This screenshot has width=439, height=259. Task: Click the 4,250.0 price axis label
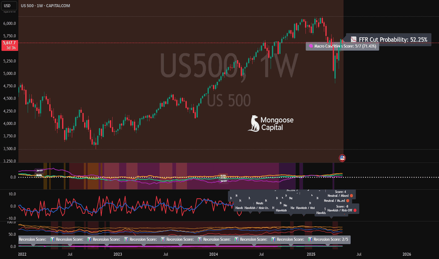[9, 111]
